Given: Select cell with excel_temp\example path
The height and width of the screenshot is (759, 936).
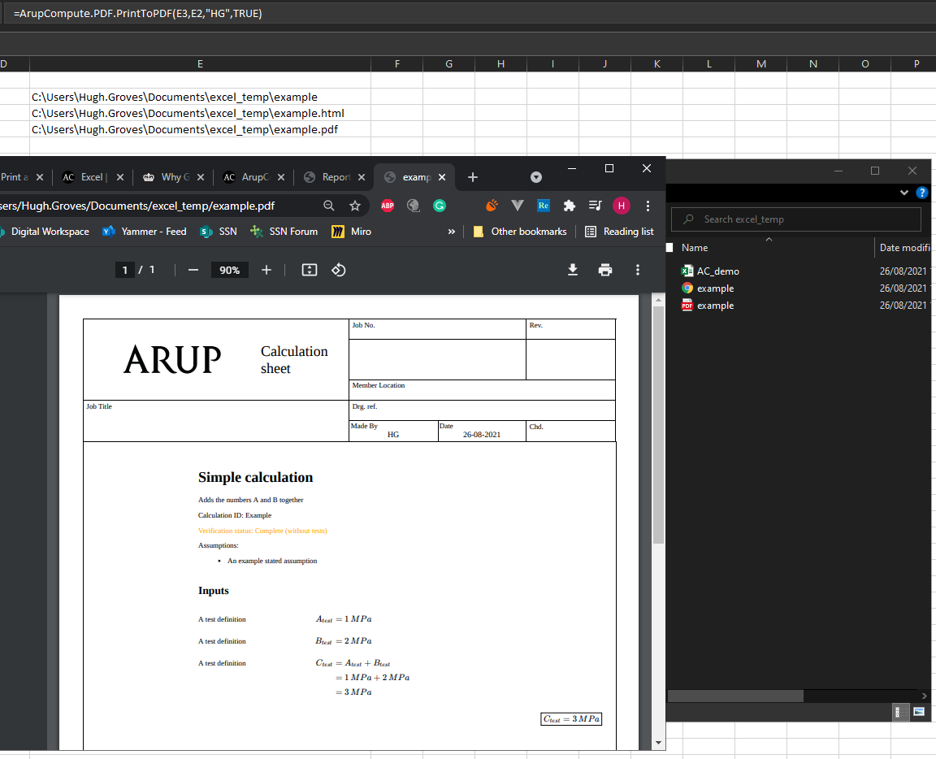Looking at the screenshot, I should click(200, 98).
